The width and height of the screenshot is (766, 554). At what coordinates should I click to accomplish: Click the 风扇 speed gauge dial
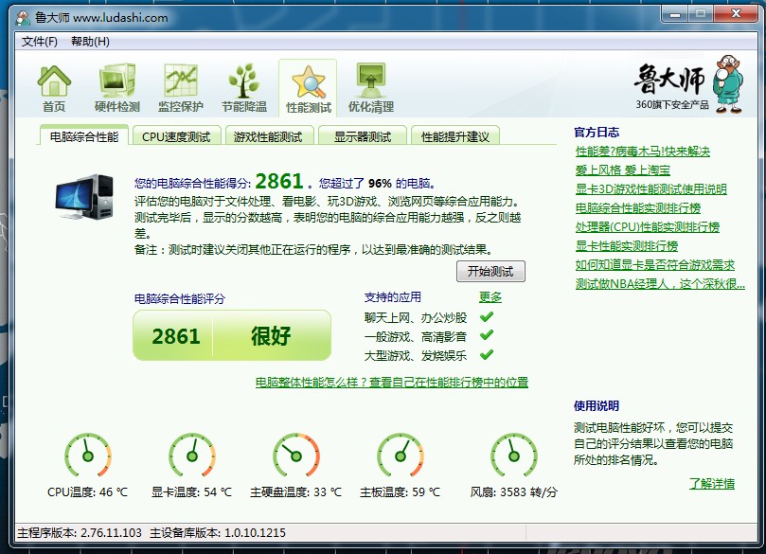click(x=513, y=455)
